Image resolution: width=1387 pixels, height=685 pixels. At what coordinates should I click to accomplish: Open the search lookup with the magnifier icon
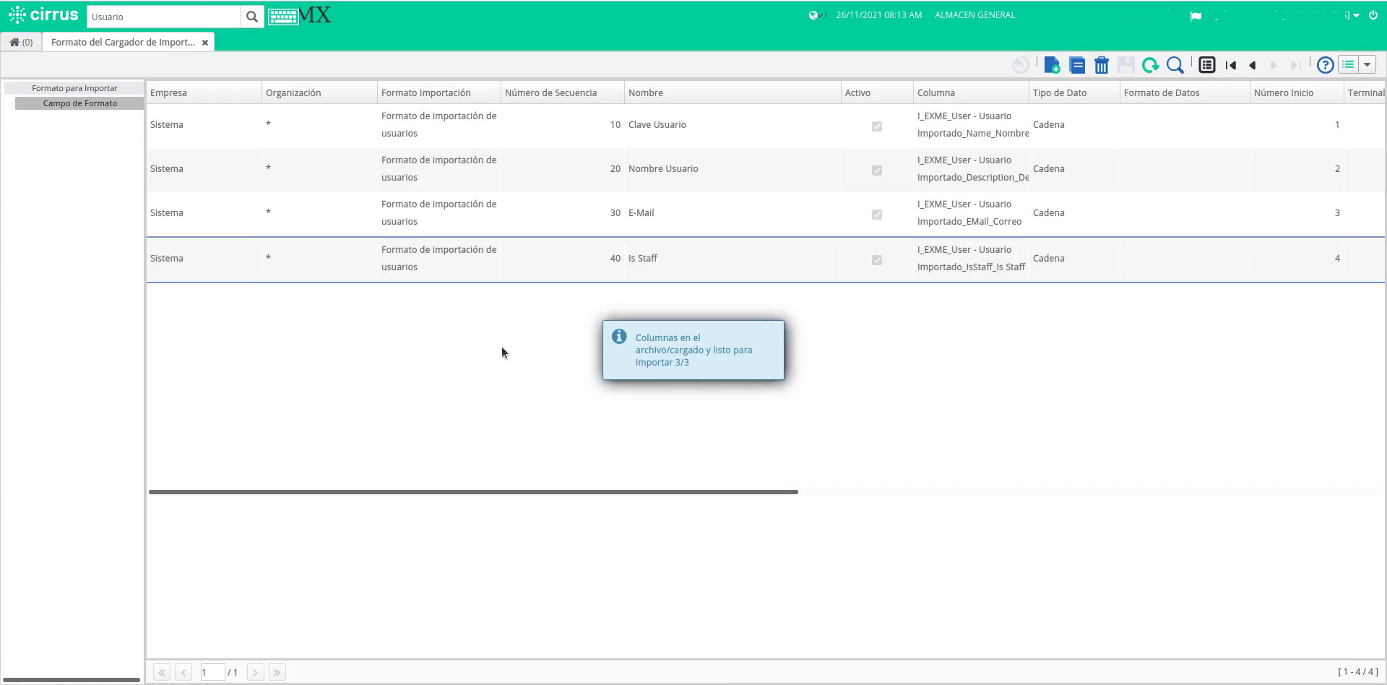[1175, 64]
